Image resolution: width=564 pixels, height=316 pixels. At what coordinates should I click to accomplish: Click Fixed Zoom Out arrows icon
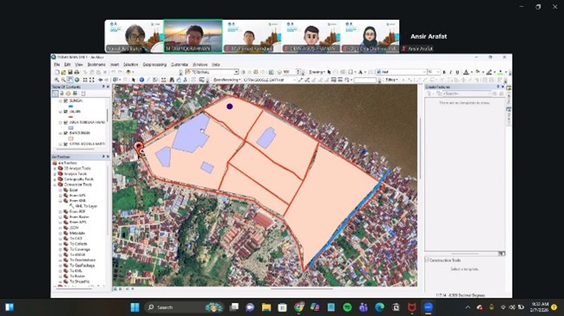click(92, 80)
